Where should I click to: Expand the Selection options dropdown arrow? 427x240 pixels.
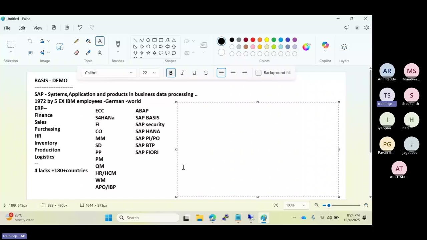coord(11,52)
